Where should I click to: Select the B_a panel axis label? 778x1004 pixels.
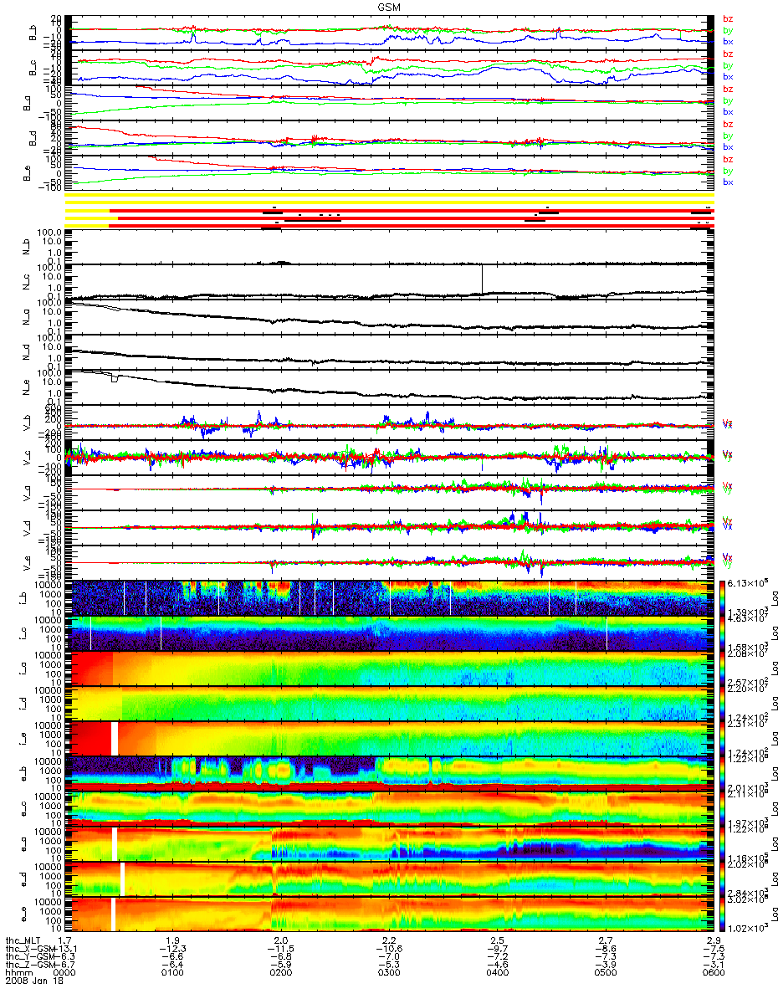coord(25,103)
